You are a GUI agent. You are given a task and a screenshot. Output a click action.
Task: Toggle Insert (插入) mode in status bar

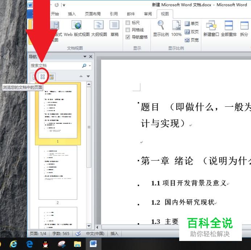click(114, 234)
